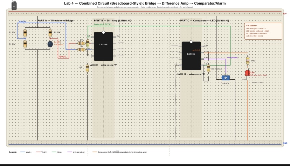Click the LM358 #1 using op-amp A caption

click(x=103, y=65)
